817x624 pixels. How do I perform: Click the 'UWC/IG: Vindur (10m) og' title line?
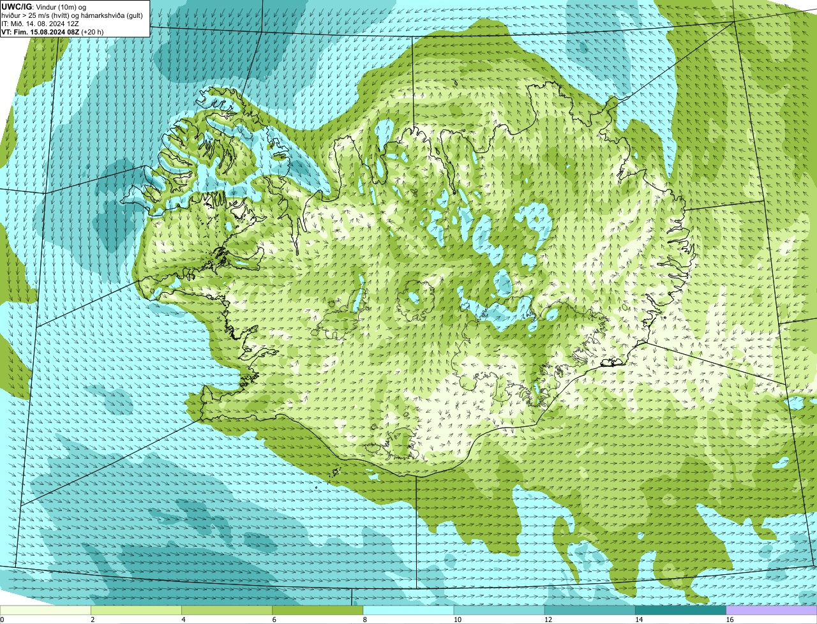click(x=43, y=6)
